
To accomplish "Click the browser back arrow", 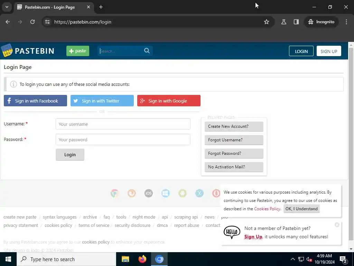I will coord(8,22).
